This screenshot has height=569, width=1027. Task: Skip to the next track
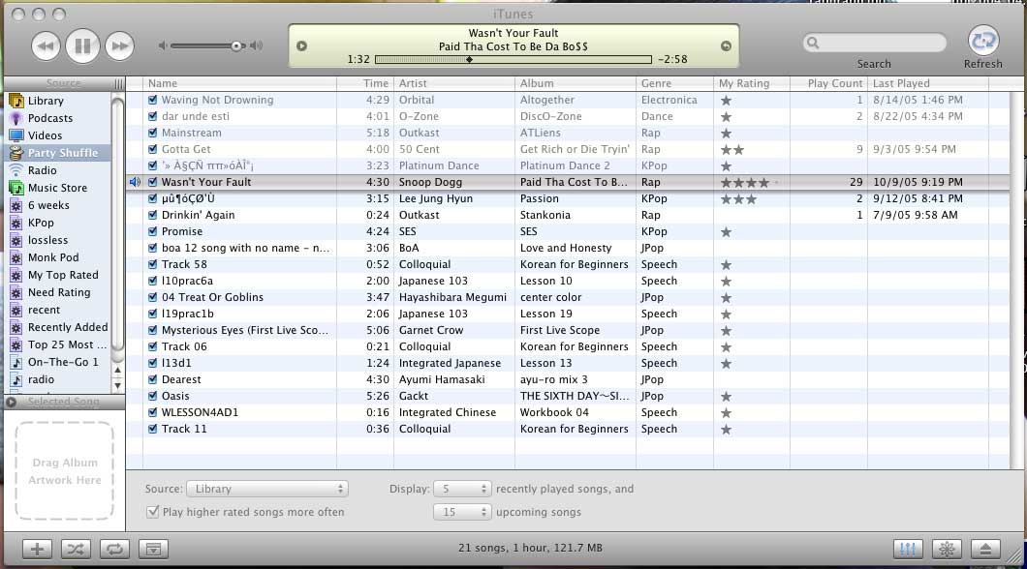click(119, 45)
